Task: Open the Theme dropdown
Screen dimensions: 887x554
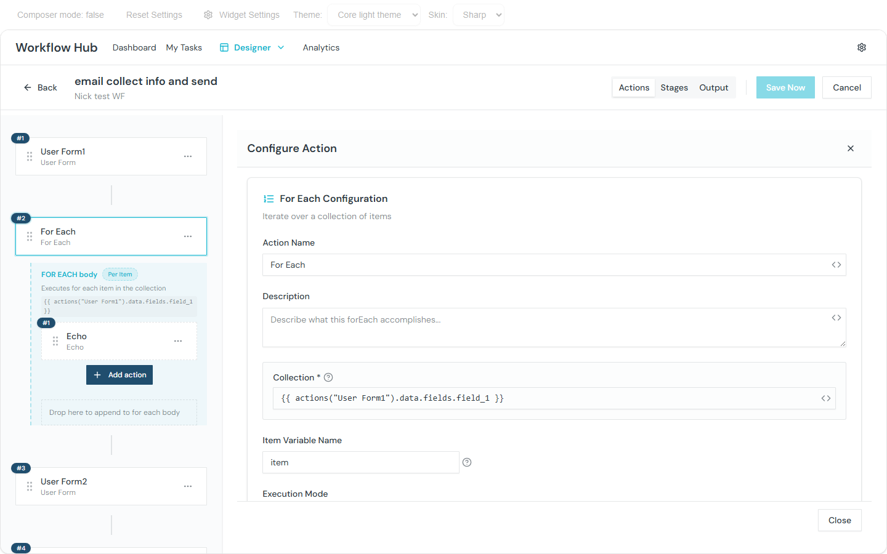Action: pyautogui.click(x=374, y=15)
